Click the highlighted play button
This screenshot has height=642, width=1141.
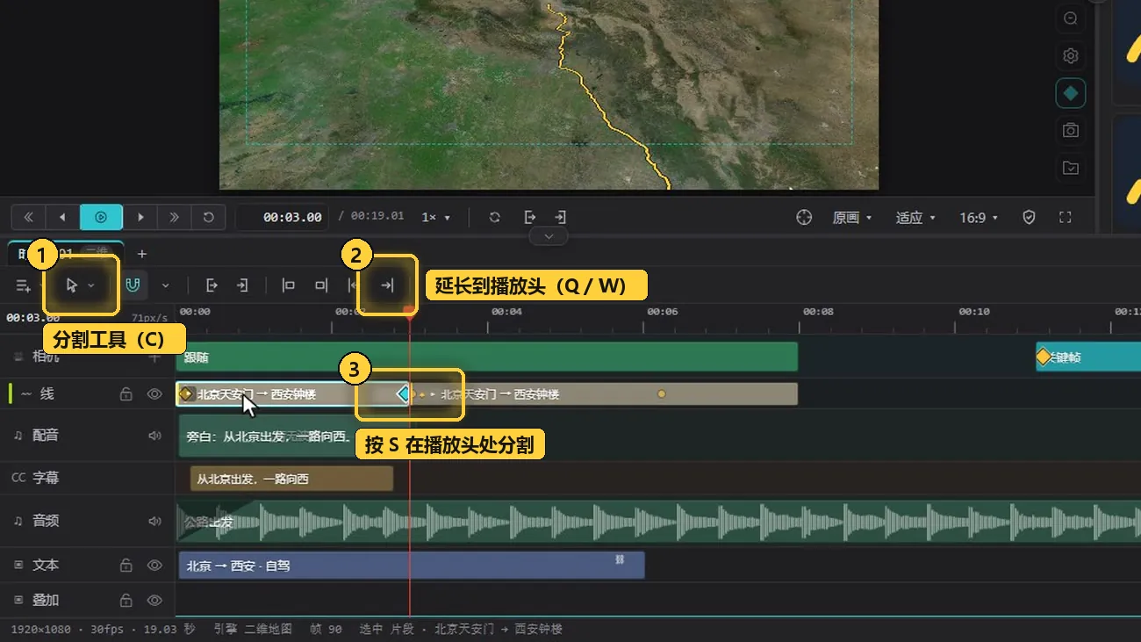pos(101,217)
